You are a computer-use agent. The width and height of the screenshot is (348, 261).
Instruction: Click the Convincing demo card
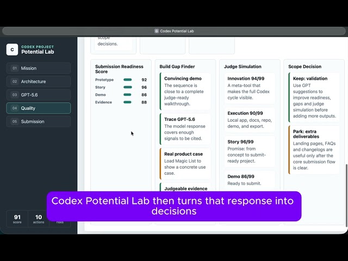tap(185, 91)
